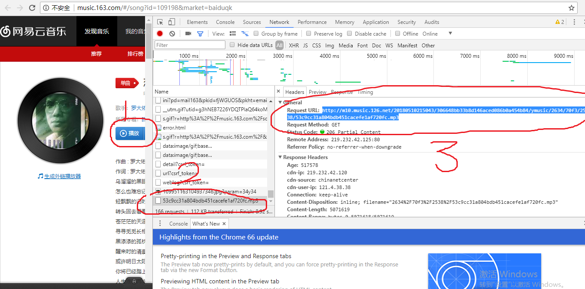Click the 9000 ms timeline ruler mark
The width and height of the screenshot is (585, 289).
(563, 56)
